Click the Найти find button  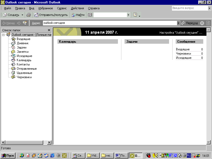(x=78, y=15)
